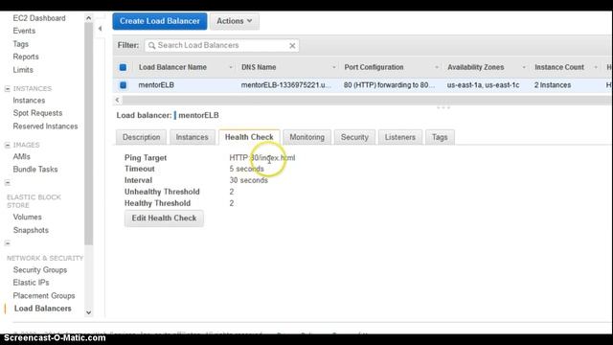Open Placement Groups in sidebar
The height and width of the screenshot is (345, 613).
click(44, 296)
